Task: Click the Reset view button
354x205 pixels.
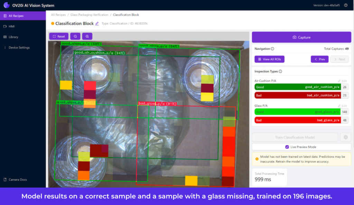Action: click(59, 36)
